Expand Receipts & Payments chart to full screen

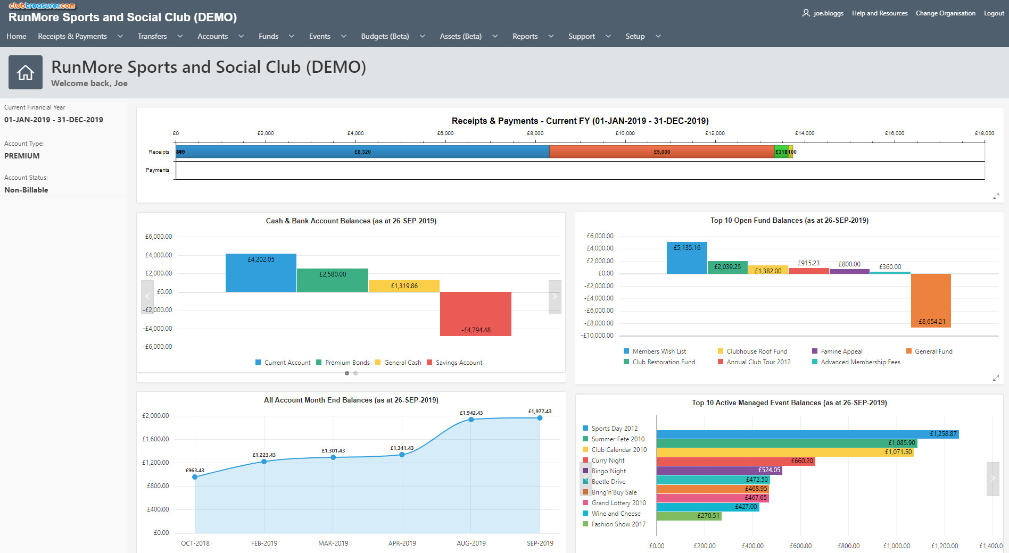pyautogui.click(x=996, y=196)
